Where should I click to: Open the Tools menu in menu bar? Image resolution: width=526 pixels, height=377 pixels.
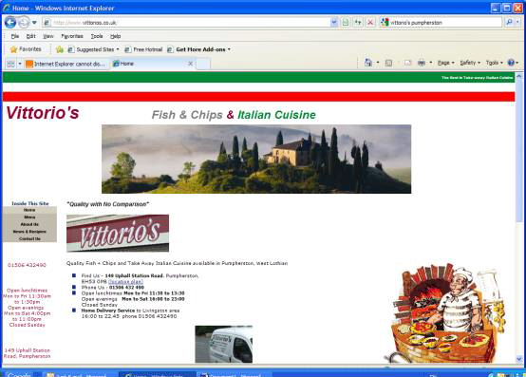coord(97,36)
